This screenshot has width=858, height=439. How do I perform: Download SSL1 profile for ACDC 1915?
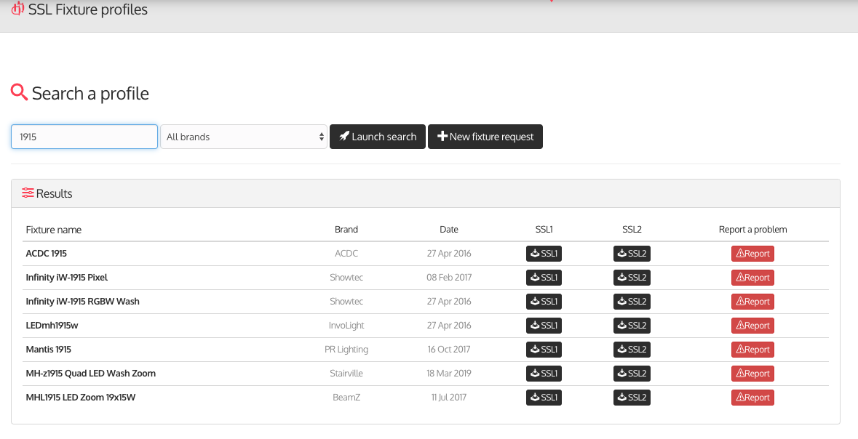544,254
